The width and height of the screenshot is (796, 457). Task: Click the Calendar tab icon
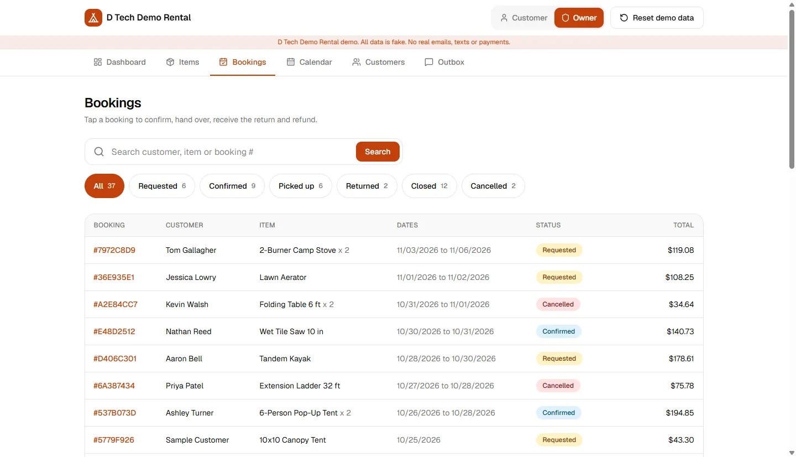tap(291, 62)
